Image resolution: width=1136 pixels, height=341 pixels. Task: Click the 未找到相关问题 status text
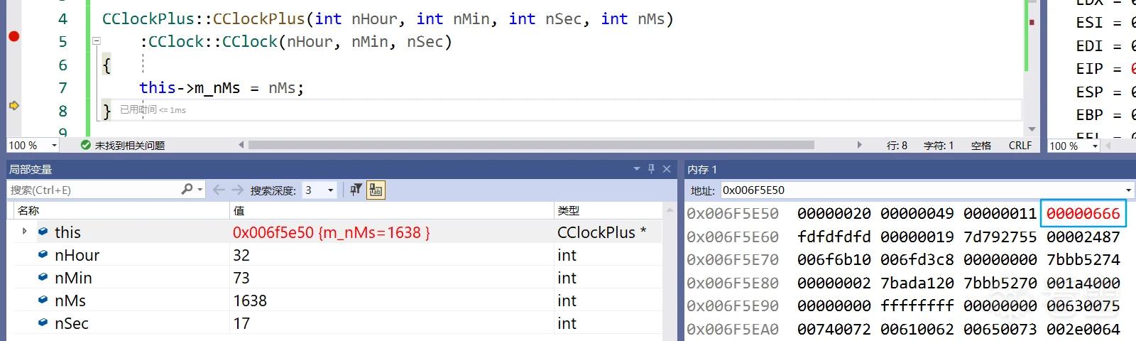130,145
